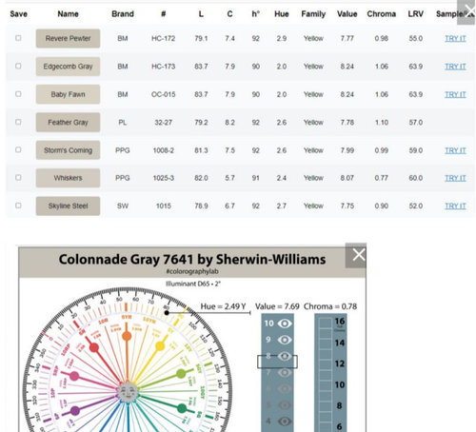Click the eye icon beside value 10
The height and width of the screenshot is (432, 476).
pyautogui.click(x=285, y=324)
